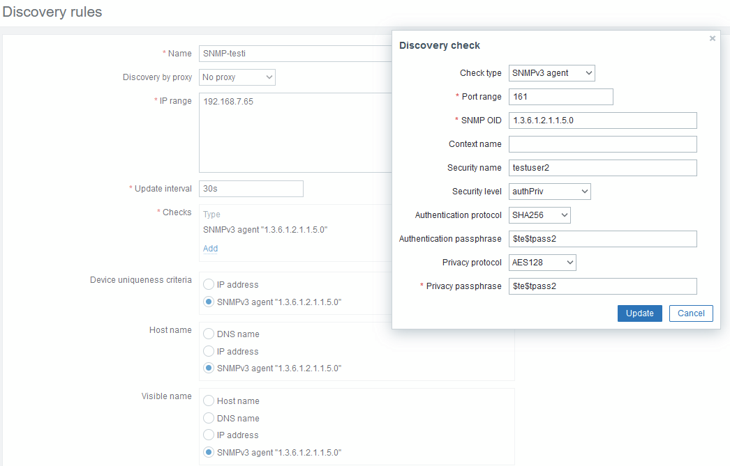
Task: Cancel the discovery check dialog
Action: tap(691, 313)
